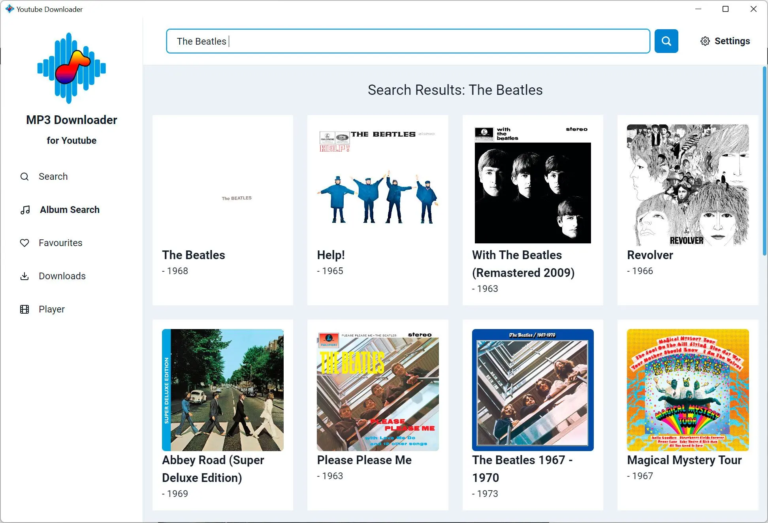Screen dimensions: 768x523
Task: Click the Search sidebar icon
Action: click(x=25, y=176)
